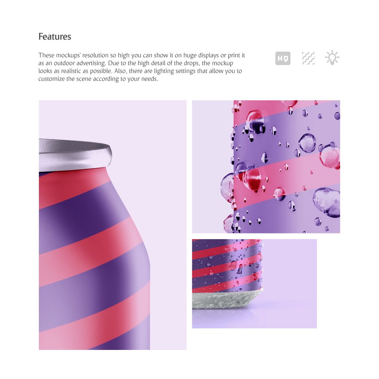Click the words "outdoor advertising" in description

(80, 63)
